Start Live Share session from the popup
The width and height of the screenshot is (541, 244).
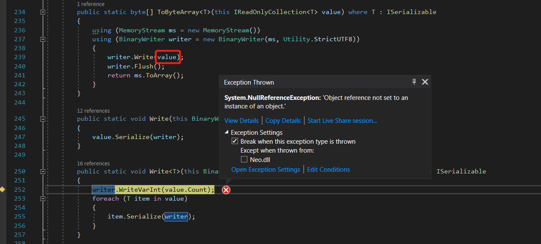point(342,121)
